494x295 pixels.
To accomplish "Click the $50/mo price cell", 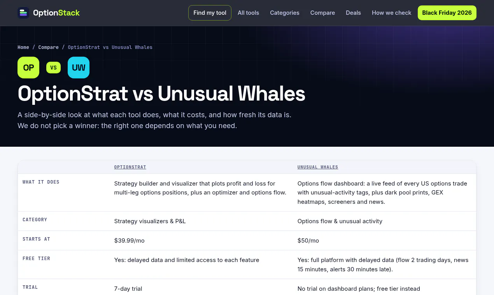I will point(308,241).
